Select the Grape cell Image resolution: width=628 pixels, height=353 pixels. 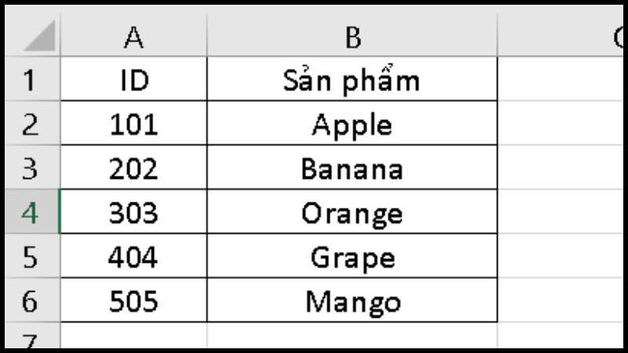352,256
